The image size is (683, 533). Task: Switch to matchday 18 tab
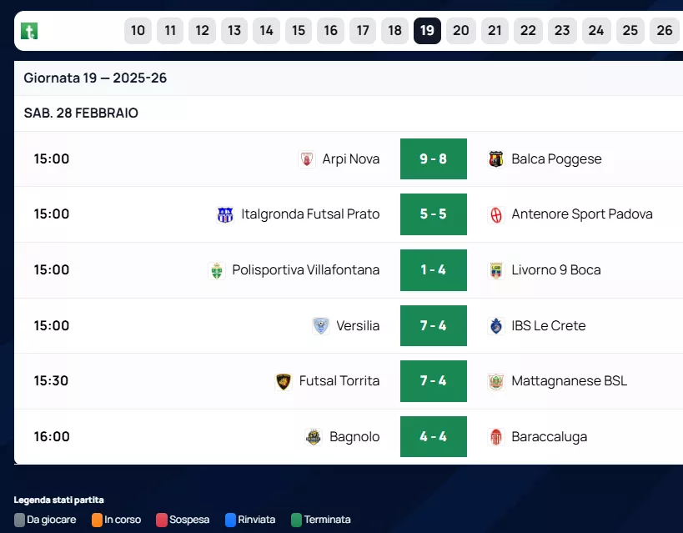coord(395,31)
